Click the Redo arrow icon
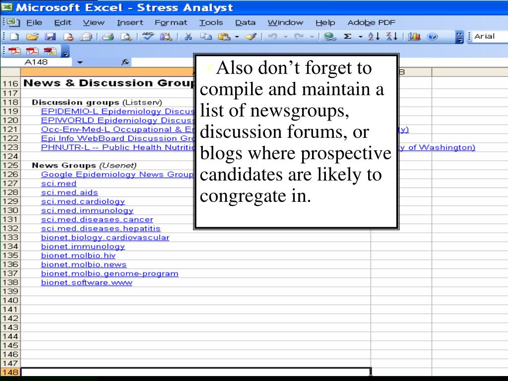 point(299,37)
